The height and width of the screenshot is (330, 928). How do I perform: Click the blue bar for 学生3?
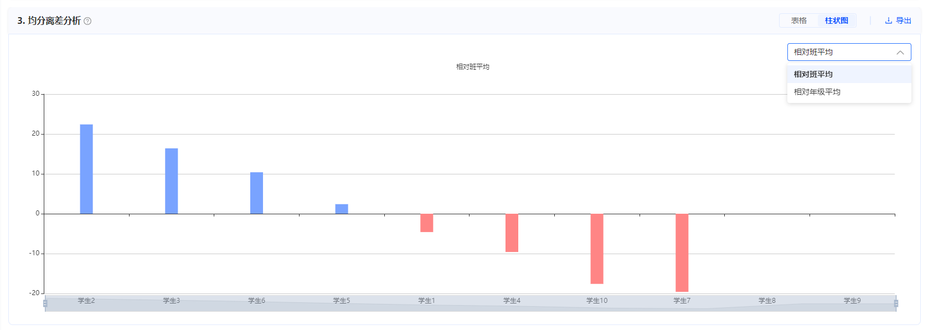pyautogui.click(x=172, y=181)
